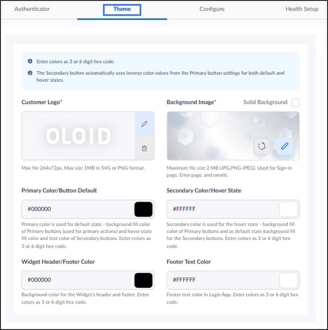This screenshot has height=330, width=328.
Task: Click info icon beside Secondary button note
Action: click(x=30, y=73)
